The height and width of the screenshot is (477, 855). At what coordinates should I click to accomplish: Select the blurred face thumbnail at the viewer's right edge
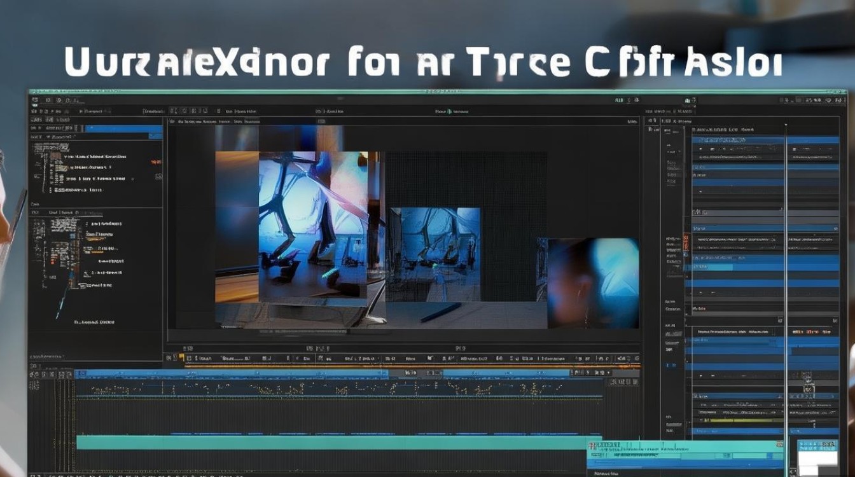[593, 283]
